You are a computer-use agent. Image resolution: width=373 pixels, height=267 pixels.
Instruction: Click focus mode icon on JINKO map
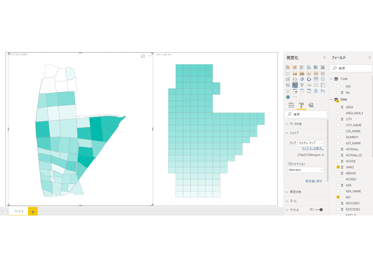point(143,56)
